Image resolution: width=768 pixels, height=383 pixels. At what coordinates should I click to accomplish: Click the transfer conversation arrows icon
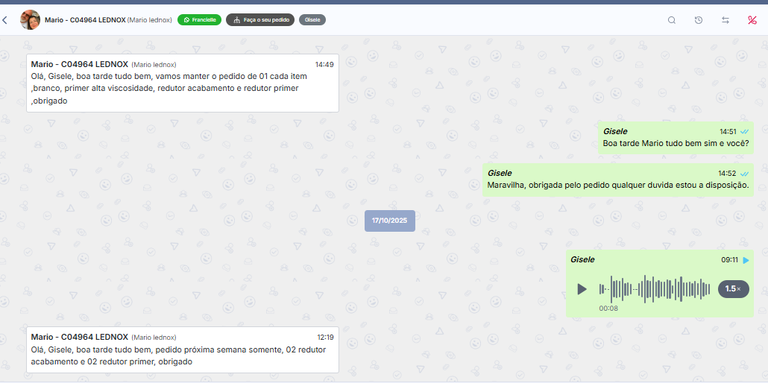pyautogui.click(x=725, y=20)
